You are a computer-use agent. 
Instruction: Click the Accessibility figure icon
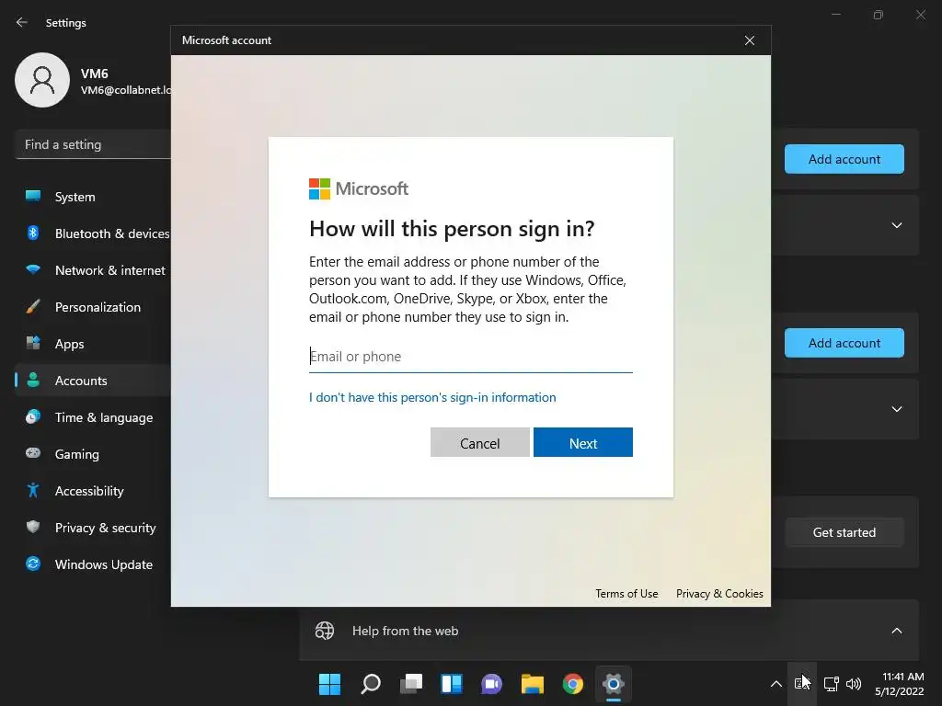coord(33,491)
